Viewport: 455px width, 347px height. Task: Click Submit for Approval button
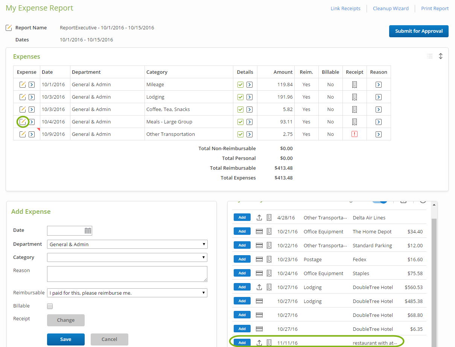[418, 31]
